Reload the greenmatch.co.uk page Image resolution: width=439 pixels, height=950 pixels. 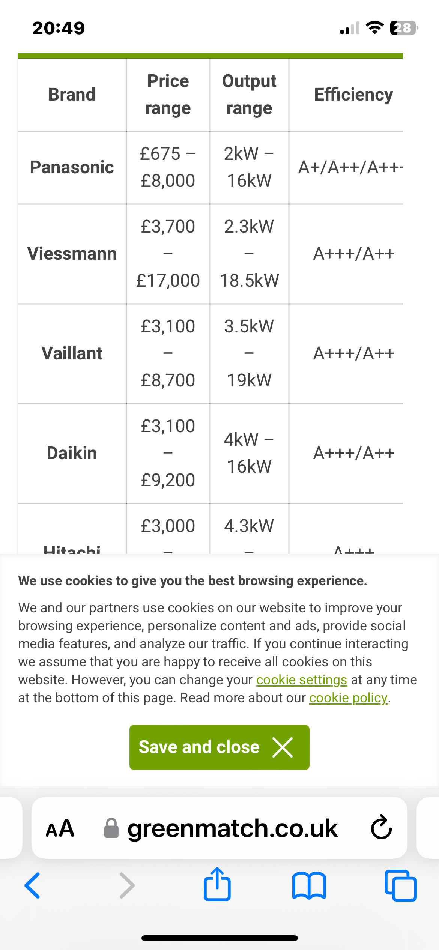[x=381, y=828]
